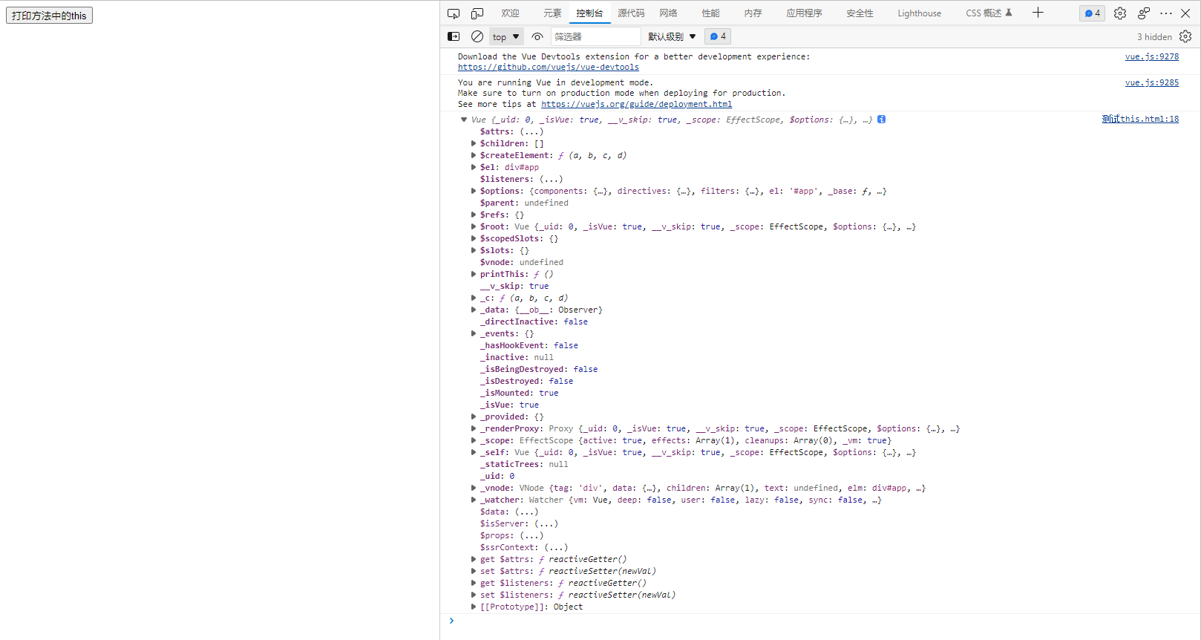
Task: Open the top JavaScript context dropdown
Action: coord(506,36)
